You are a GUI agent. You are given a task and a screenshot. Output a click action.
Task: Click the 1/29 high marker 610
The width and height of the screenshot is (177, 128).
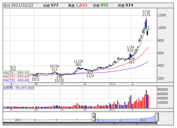pos(130,51)
